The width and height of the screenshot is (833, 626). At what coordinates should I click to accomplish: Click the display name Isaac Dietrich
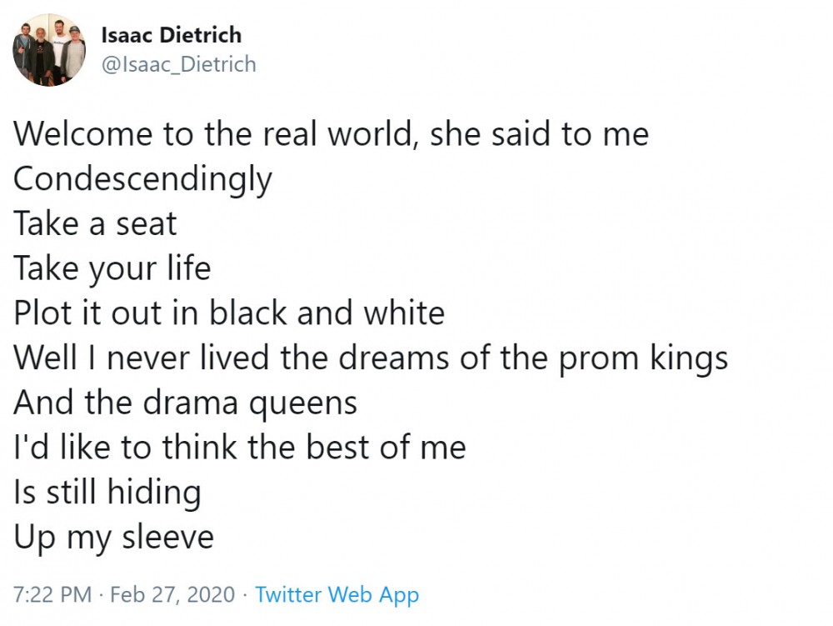171,36
